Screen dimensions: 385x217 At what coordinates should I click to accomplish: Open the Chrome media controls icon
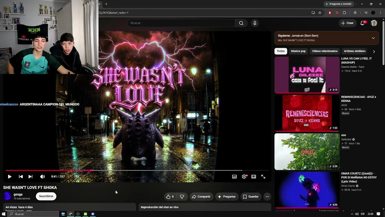[x=366, y=13]
